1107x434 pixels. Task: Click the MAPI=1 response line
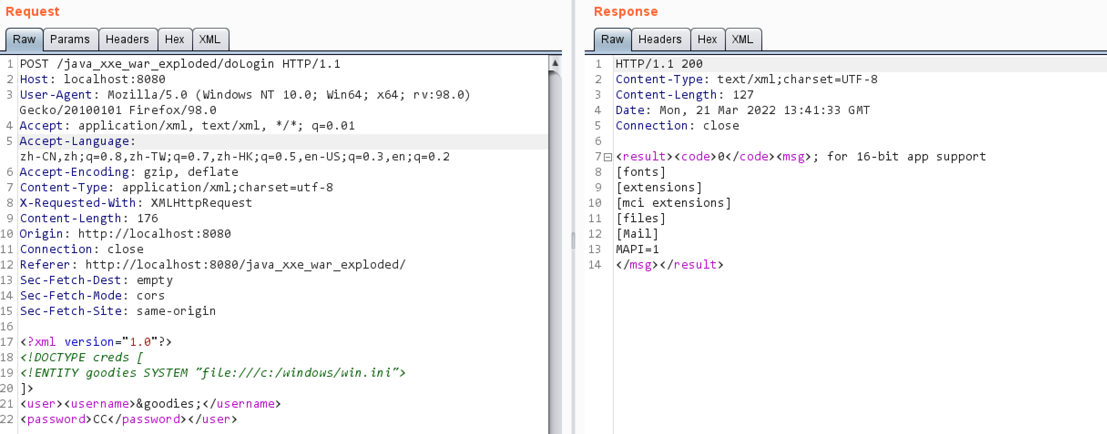coord(637,249)
